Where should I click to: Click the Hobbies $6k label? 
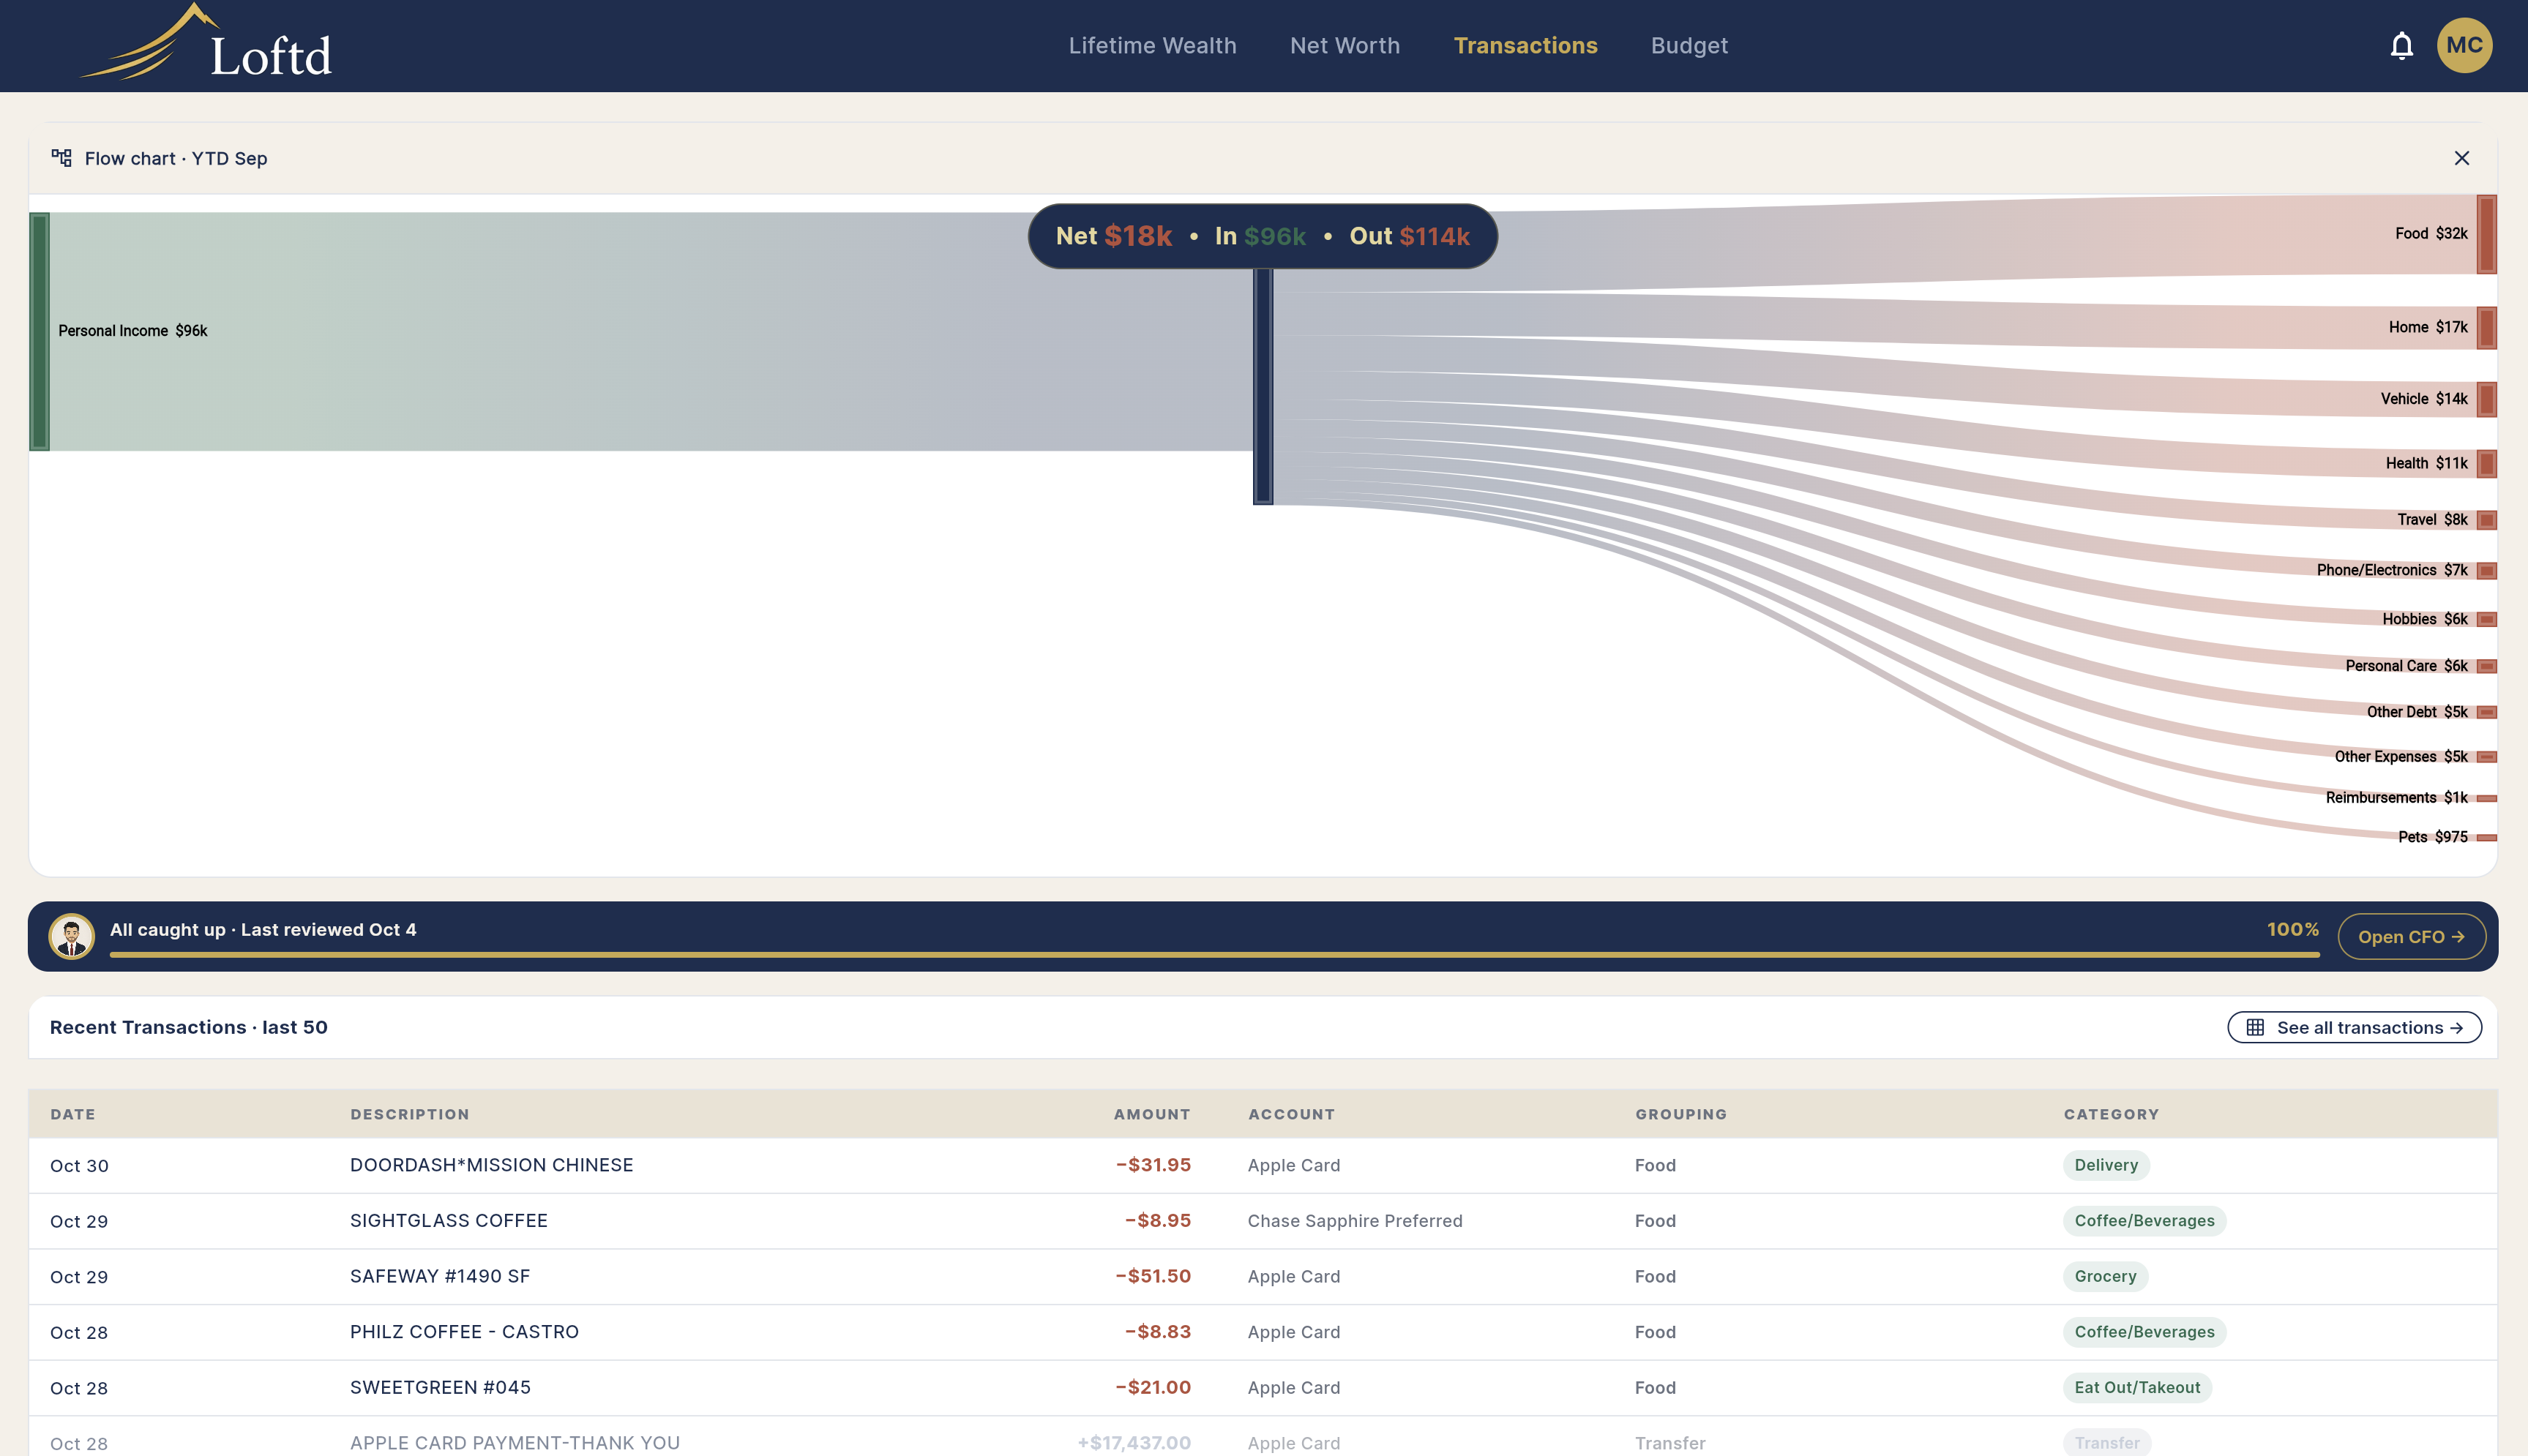(x=2425, y=619)
